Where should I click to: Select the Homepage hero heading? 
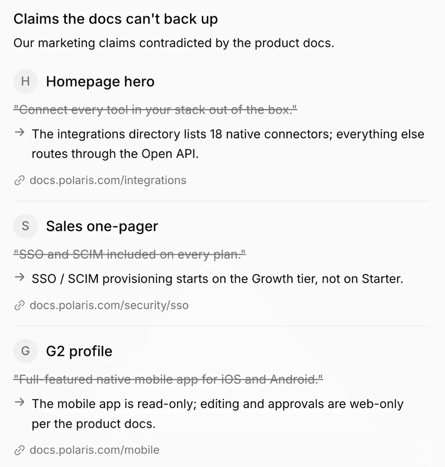point(100,82)
